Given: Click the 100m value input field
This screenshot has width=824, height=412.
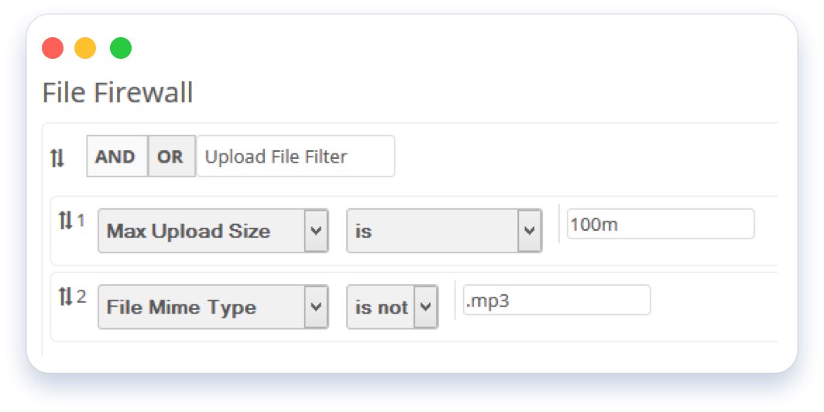Looking at the screenshot, I should pos(661,224).
